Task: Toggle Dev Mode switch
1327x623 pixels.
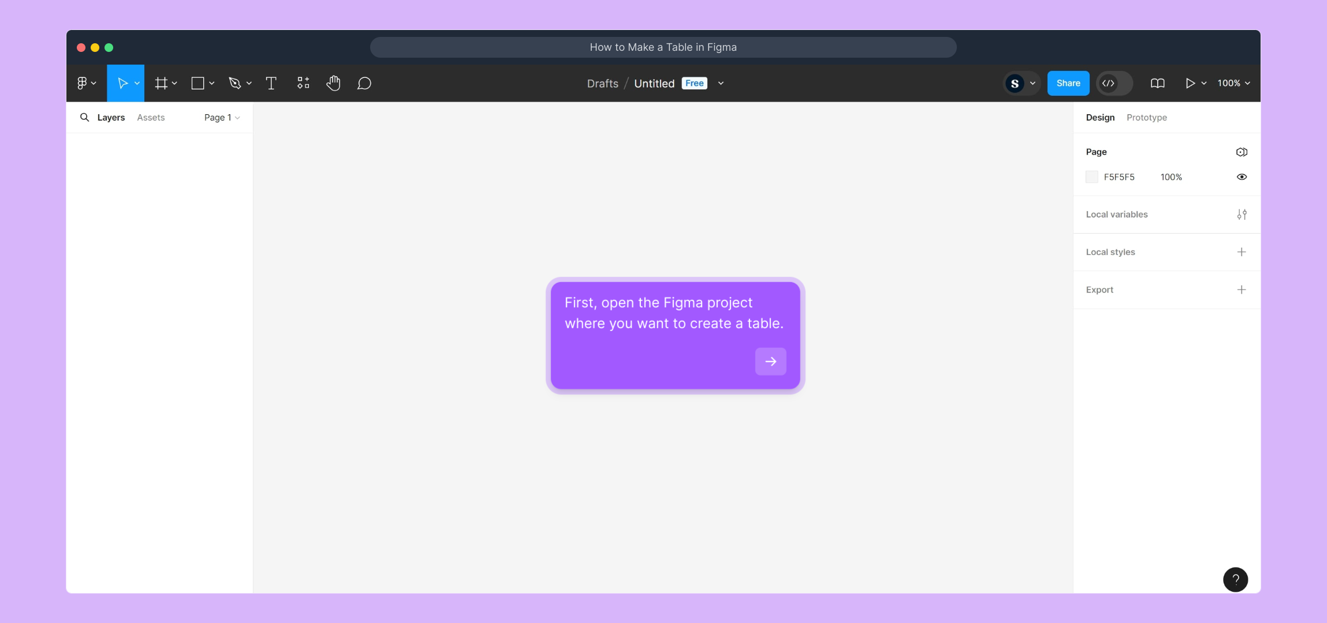Action: pos(1114,83)
